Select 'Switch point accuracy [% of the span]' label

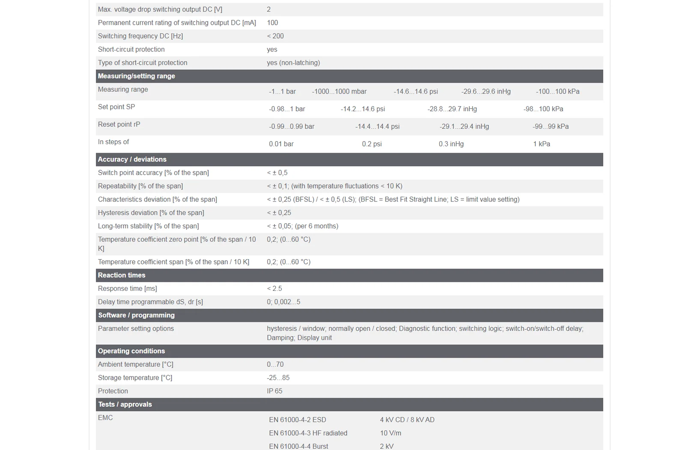(x=153, y=173)
